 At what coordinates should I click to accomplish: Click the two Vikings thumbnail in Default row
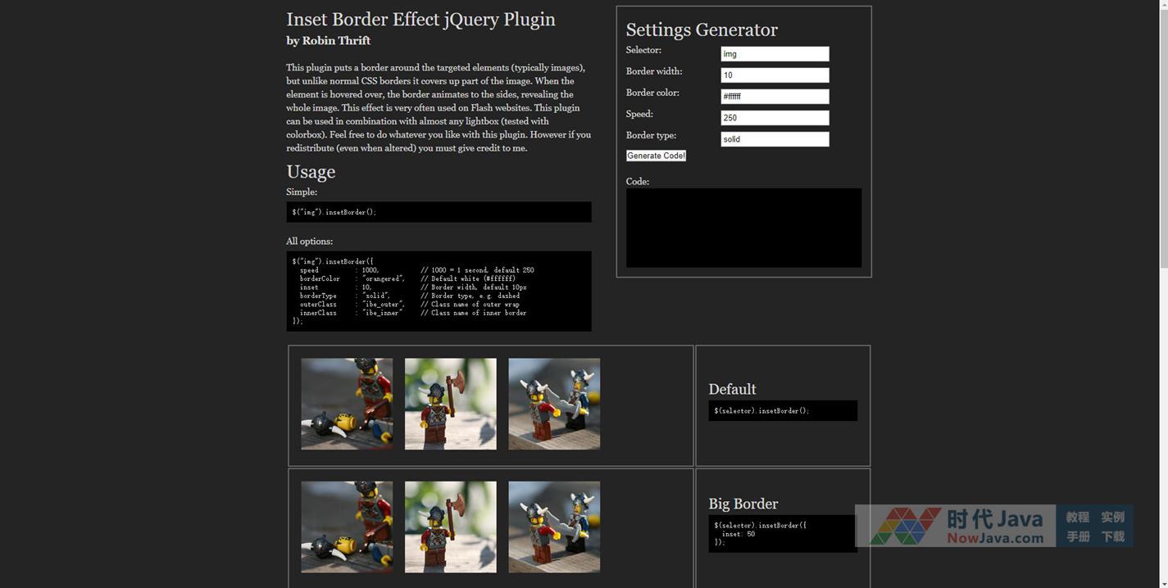[x=554, y=404]
